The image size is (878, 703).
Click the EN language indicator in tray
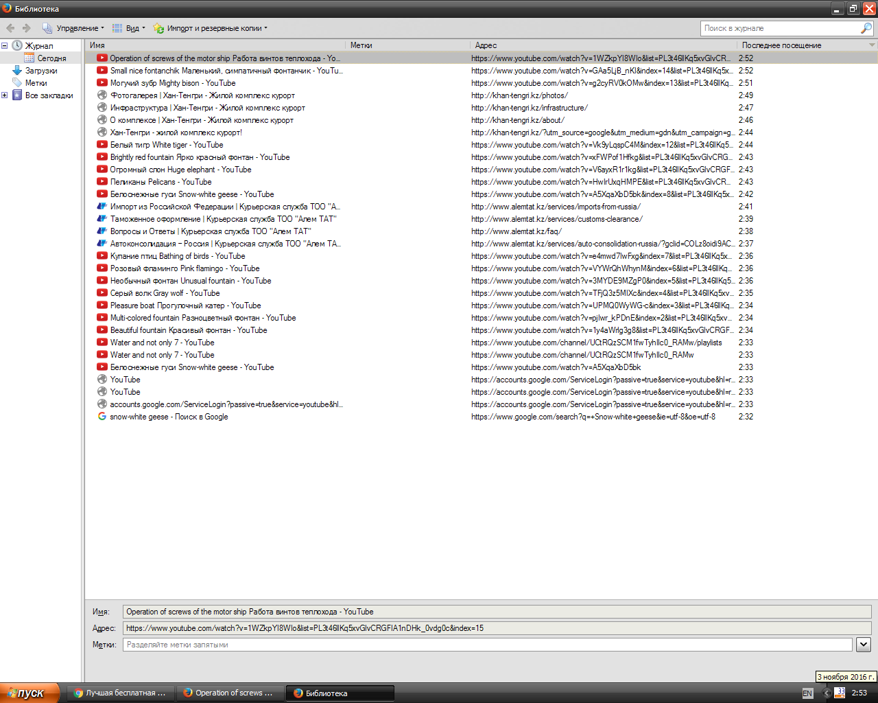click(x=807, y=693)
